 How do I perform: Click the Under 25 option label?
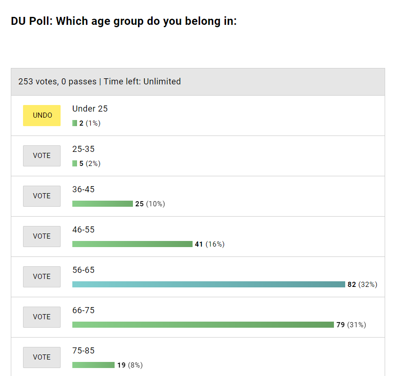pos(90,109)
